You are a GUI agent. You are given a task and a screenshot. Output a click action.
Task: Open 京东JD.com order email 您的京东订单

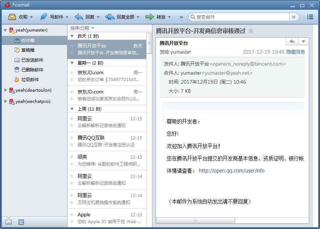tap(107, 76)
